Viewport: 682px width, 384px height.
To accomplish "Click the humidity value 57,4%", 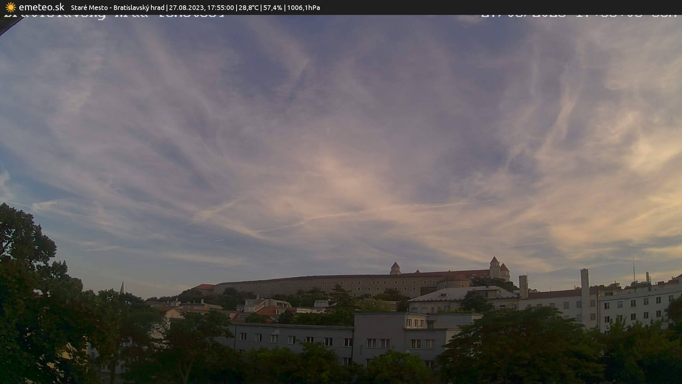I will click(272, 7).
